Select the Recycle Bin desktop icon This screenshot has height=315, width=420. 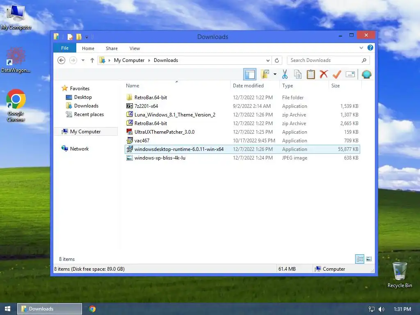click(399, 275)
